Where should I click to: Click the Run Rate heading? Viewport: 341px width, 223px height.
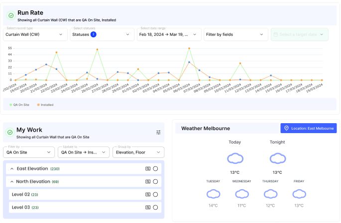pos(30,13)
